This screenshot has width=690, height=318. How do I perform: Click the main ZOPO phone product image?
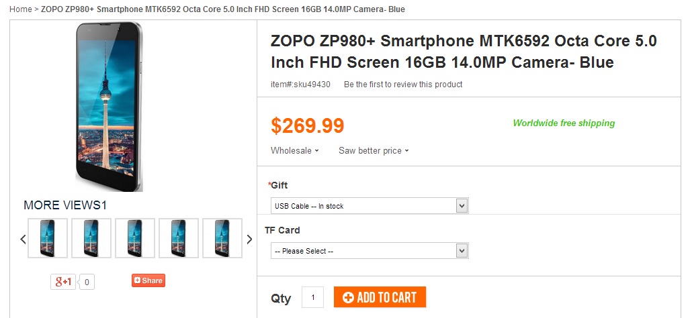pos(109,106)
